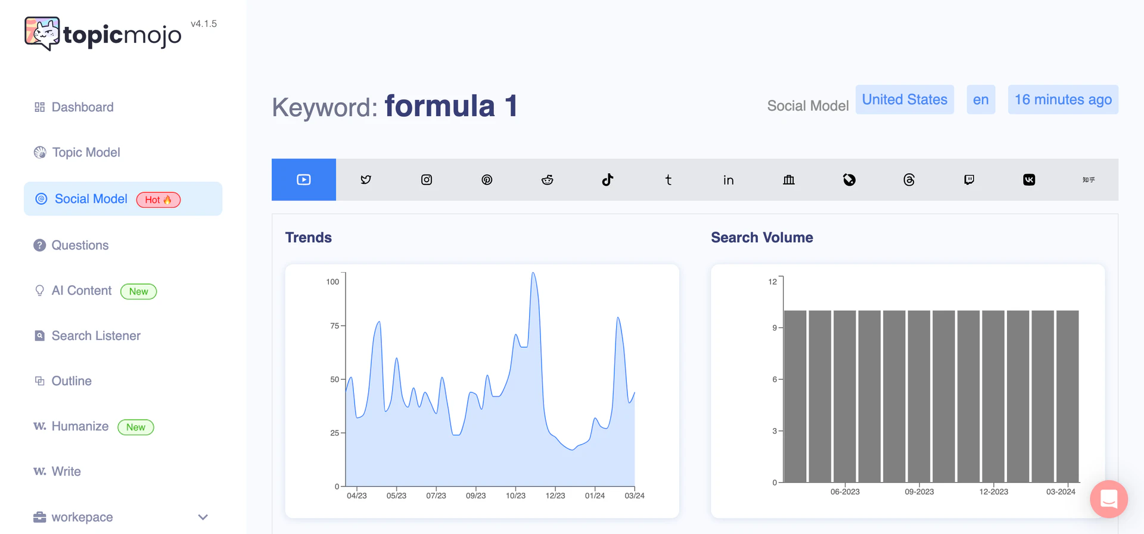Select the Threads icon tab

pos(909,180)
